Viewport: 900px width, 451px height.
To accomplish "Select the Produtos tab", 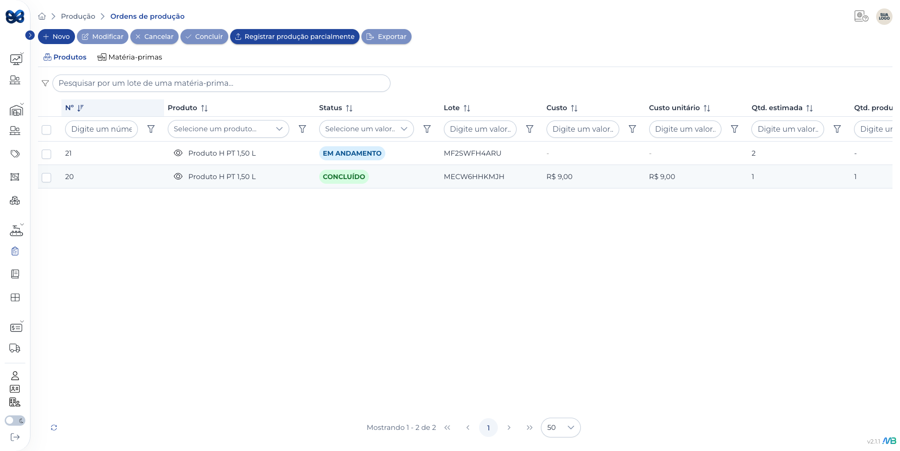I will (65, 57).
